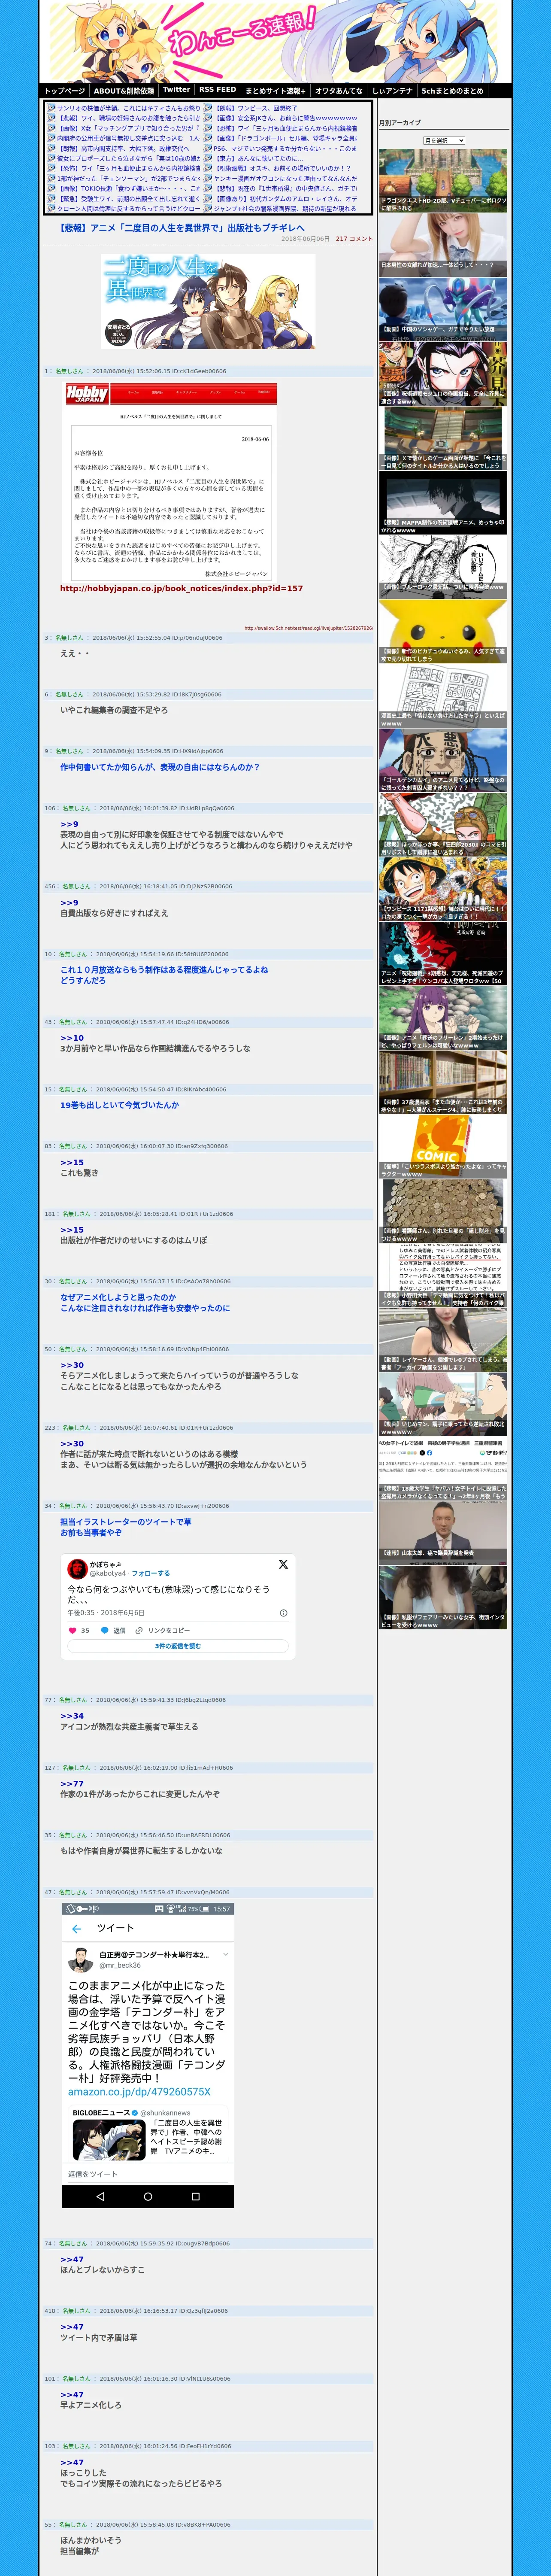Open sidebar thumbnail 呪術廻戦モジュロの作画担当
The height and width of the screenshot is (2576, 551).
pyautogui.click(x=443, y=374)
